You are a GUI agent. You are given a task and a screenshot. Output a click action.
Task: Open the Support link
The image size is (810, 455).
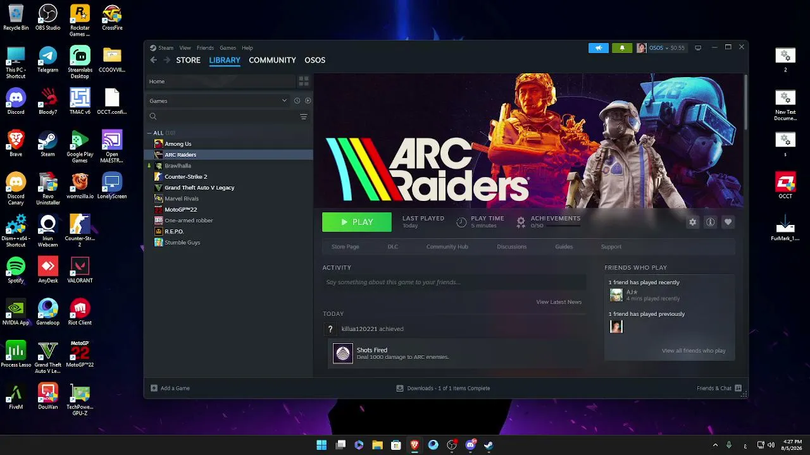[x=611, y=246]
